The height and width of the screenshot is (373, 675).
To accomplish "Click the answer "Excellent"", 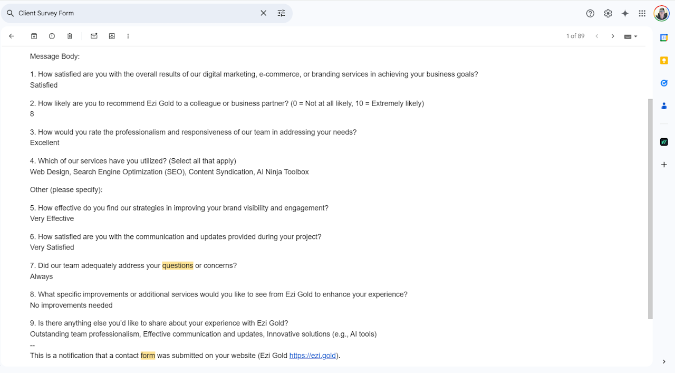I will pyautogui.click(x=45, y=142).
